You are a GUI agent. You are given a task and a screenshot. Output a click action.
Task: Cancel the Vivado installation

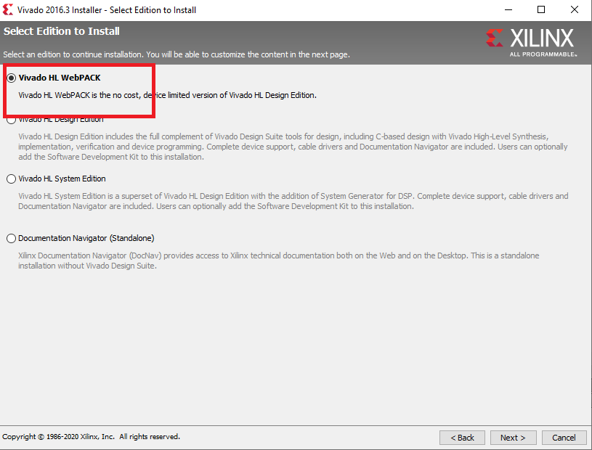point(564,438)
